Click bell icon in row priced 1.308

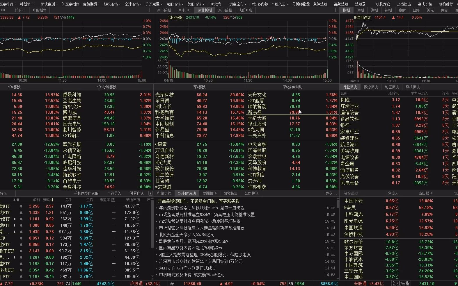[21, 225]
